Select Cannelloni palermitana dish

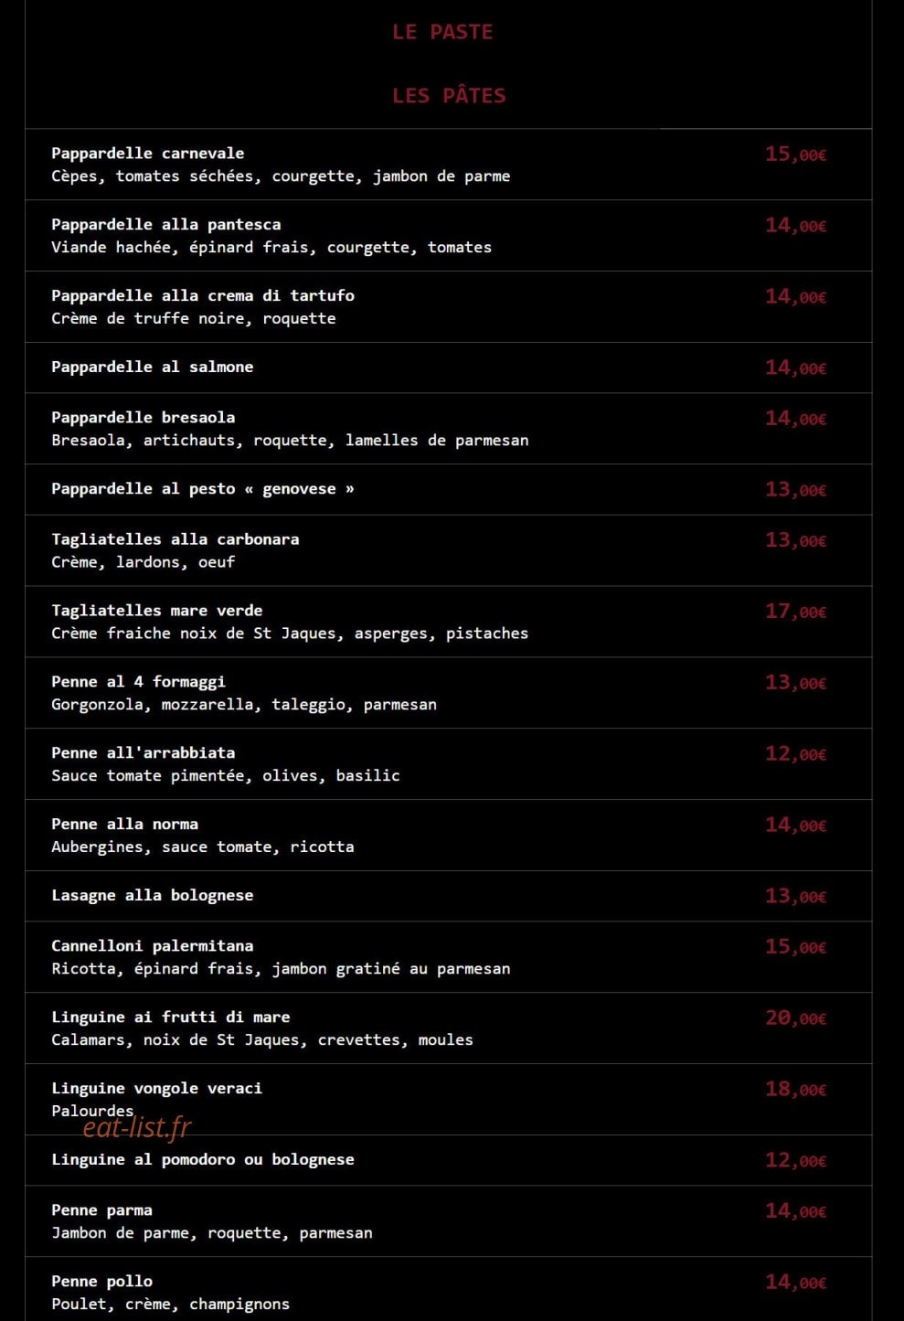pos(153,945)
